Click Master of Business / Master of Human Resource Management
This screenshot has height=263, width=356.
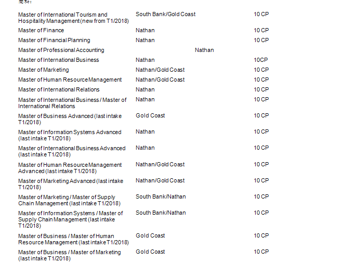tap(73, 239)
